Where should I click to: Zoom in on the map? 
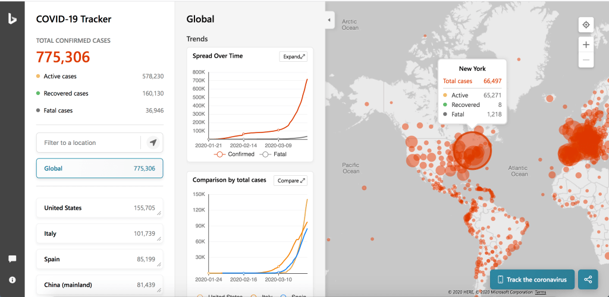pyautogui.click(x=586, y=45)
